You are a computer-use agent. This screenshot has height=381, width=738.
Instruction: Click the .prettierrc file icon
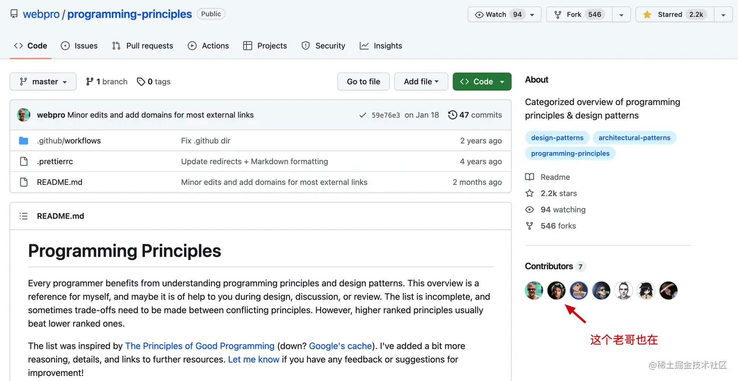23,161
